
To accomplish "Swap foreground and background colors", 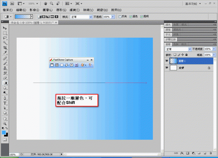I will [x=6, y=128].
